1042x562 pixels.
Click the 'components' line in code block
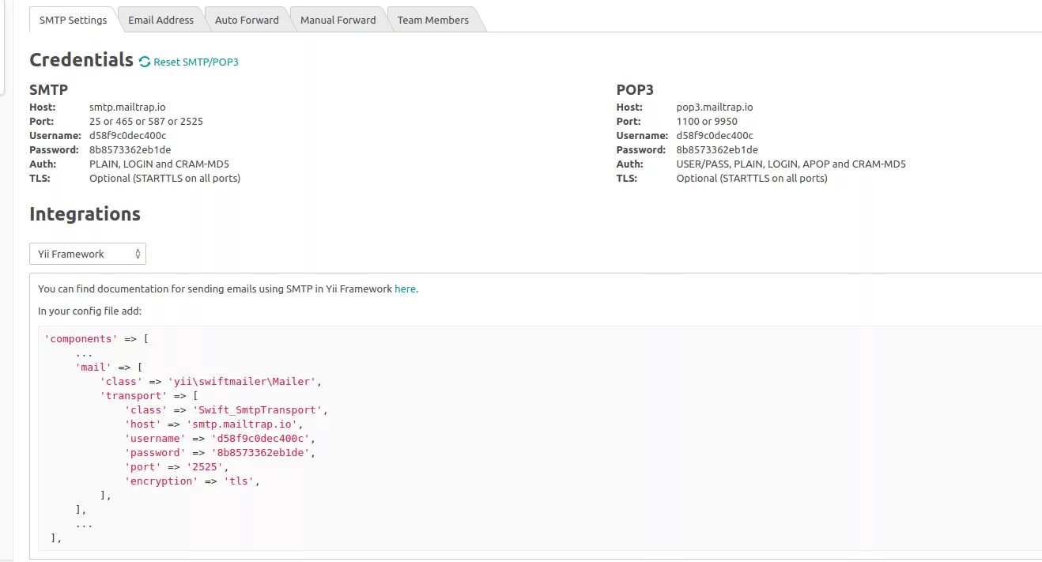tap(96, 338)
